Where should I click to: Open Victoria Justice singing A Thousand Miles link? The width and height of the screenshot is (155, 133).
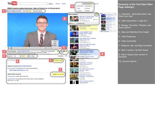[86, 82]
